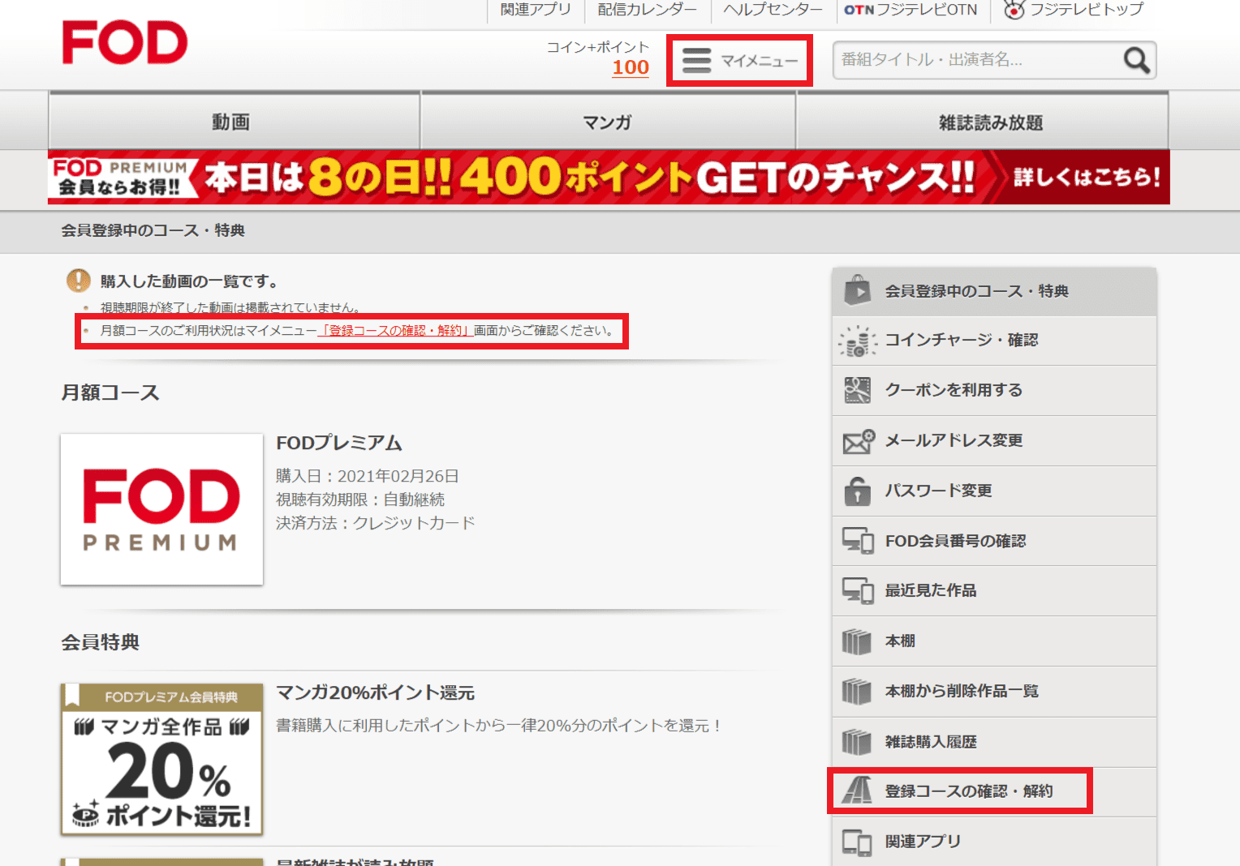Screen dimensions: 1240x866
Task: Select コインチャージ・確認 in the sidebar
Action: click(x=994, y=341)
